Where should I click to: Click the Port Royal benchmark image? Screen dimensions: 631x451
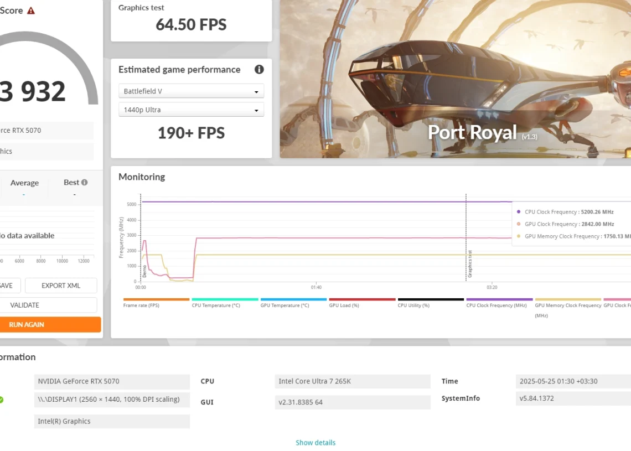(x=456, y=79)
